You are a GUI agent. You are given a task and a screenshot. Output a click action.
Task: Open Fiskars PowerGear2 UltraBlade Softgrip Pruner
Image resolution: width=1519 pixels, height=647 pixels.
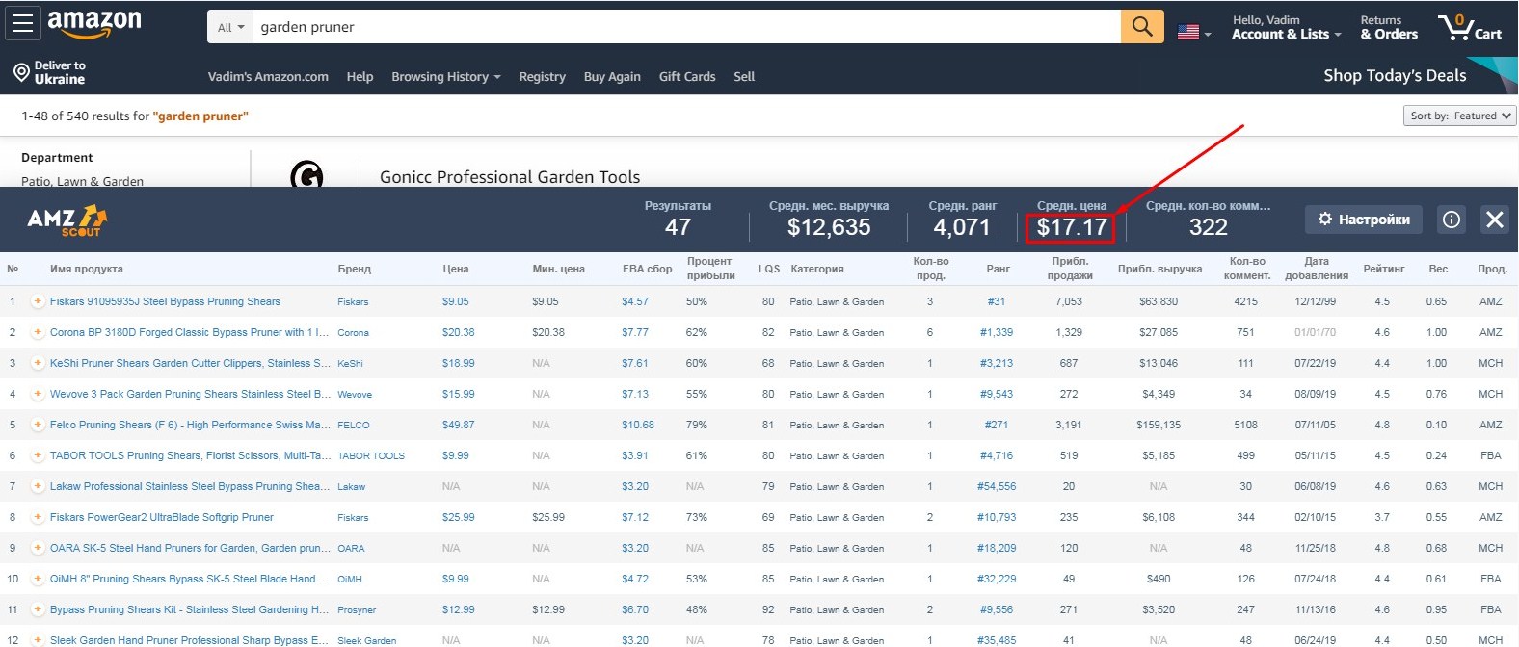[162, 517]
